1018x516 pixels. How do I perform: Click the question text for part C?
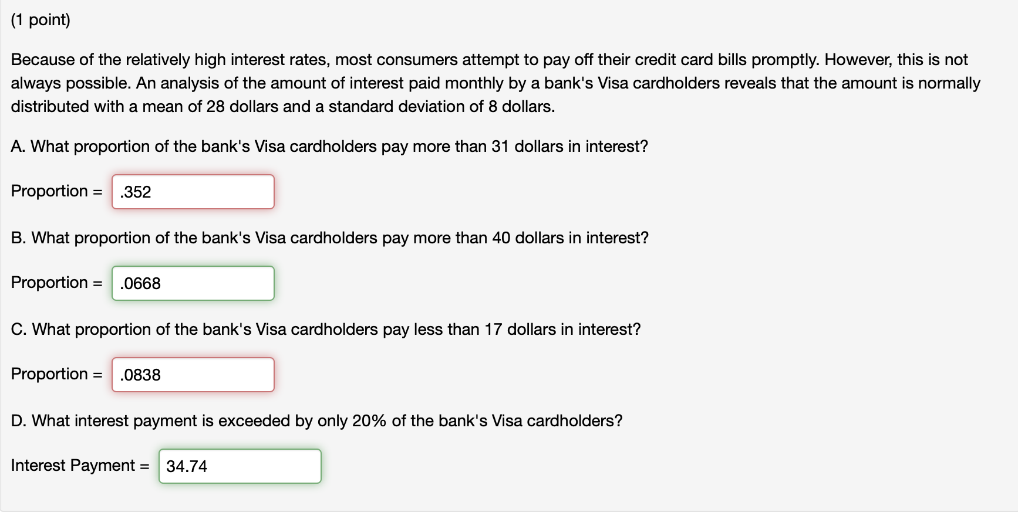pos(326,330)
